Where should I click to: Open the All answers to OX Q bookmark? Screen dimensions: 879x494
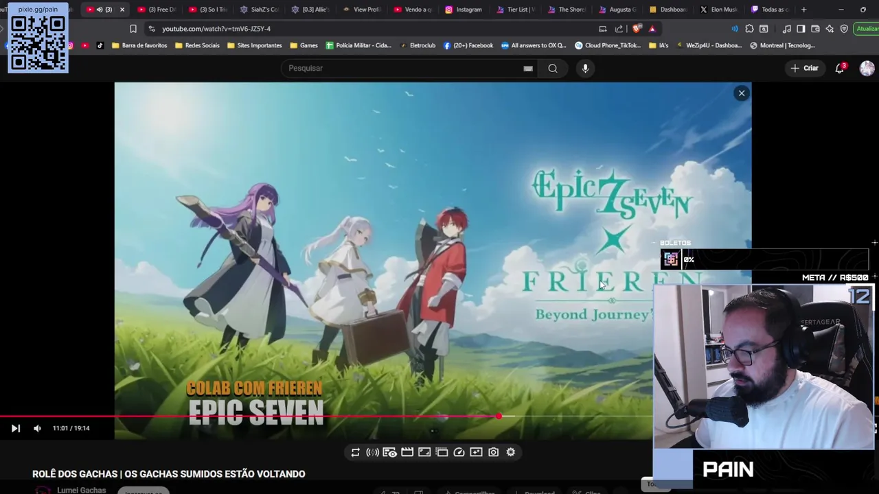point(534,45)
